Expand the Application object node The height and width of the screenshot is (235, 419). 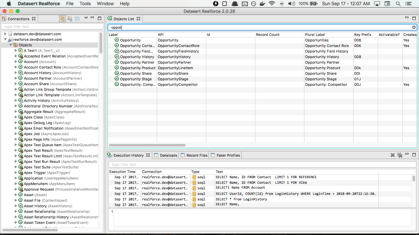click(x=16, y=178)
